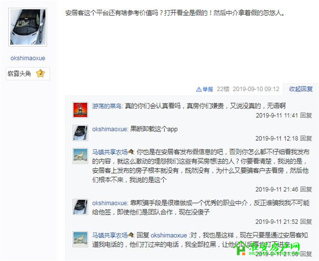Click the okshimaoxue username under the avatar
The height and width of the screenshot is (261, 319).
pyautogui.click(x=27, y=58)
